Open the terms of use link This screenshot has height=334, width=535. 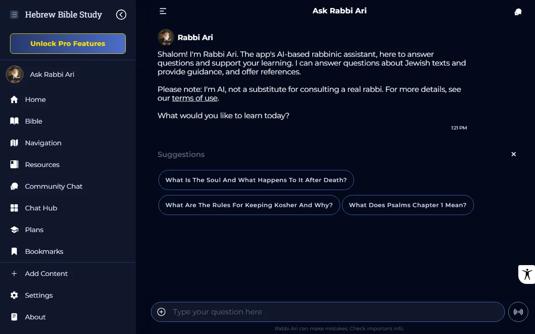click(195, 98)
